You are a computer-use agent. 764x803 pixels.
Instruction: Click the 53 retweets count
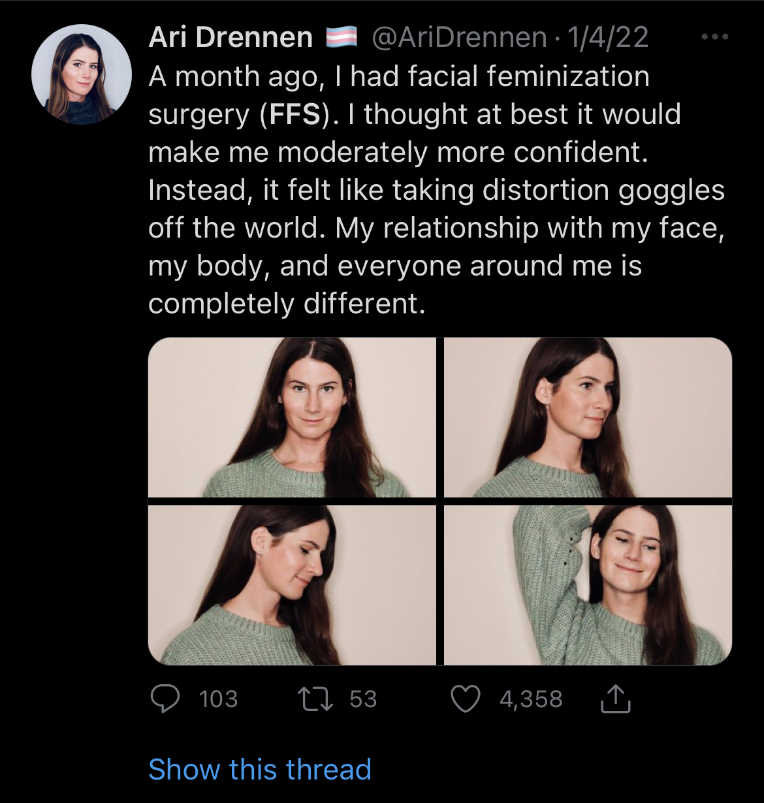[x=363, y=699]
